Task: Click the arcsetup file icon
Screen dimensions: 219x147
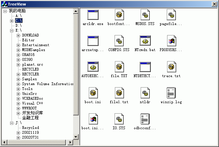Action: click(x=93, y=41)
